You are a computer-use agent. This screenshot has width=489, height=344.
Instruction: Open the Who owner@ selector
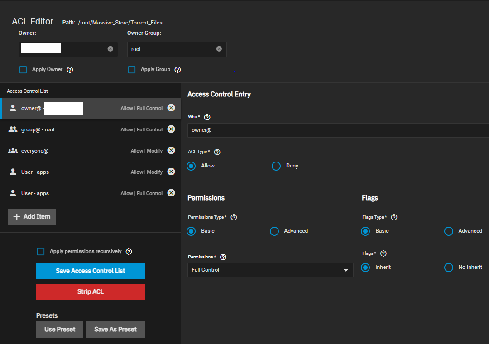338,130
